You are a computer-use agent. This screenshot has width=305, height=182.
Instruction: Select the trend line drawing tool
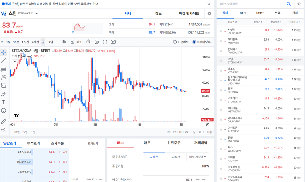pyautogui.click(x=4, y=61)
